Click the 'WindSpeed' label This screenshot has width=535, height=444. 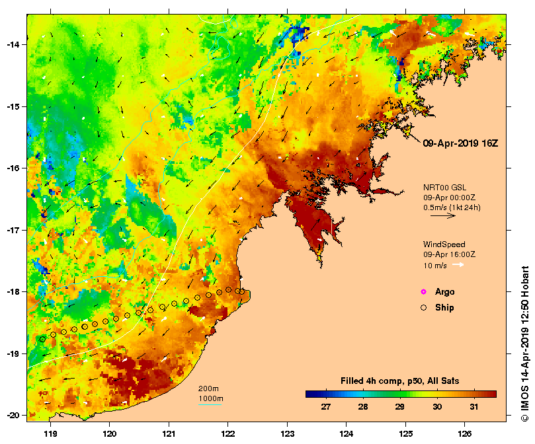click(x=444, y=244)
